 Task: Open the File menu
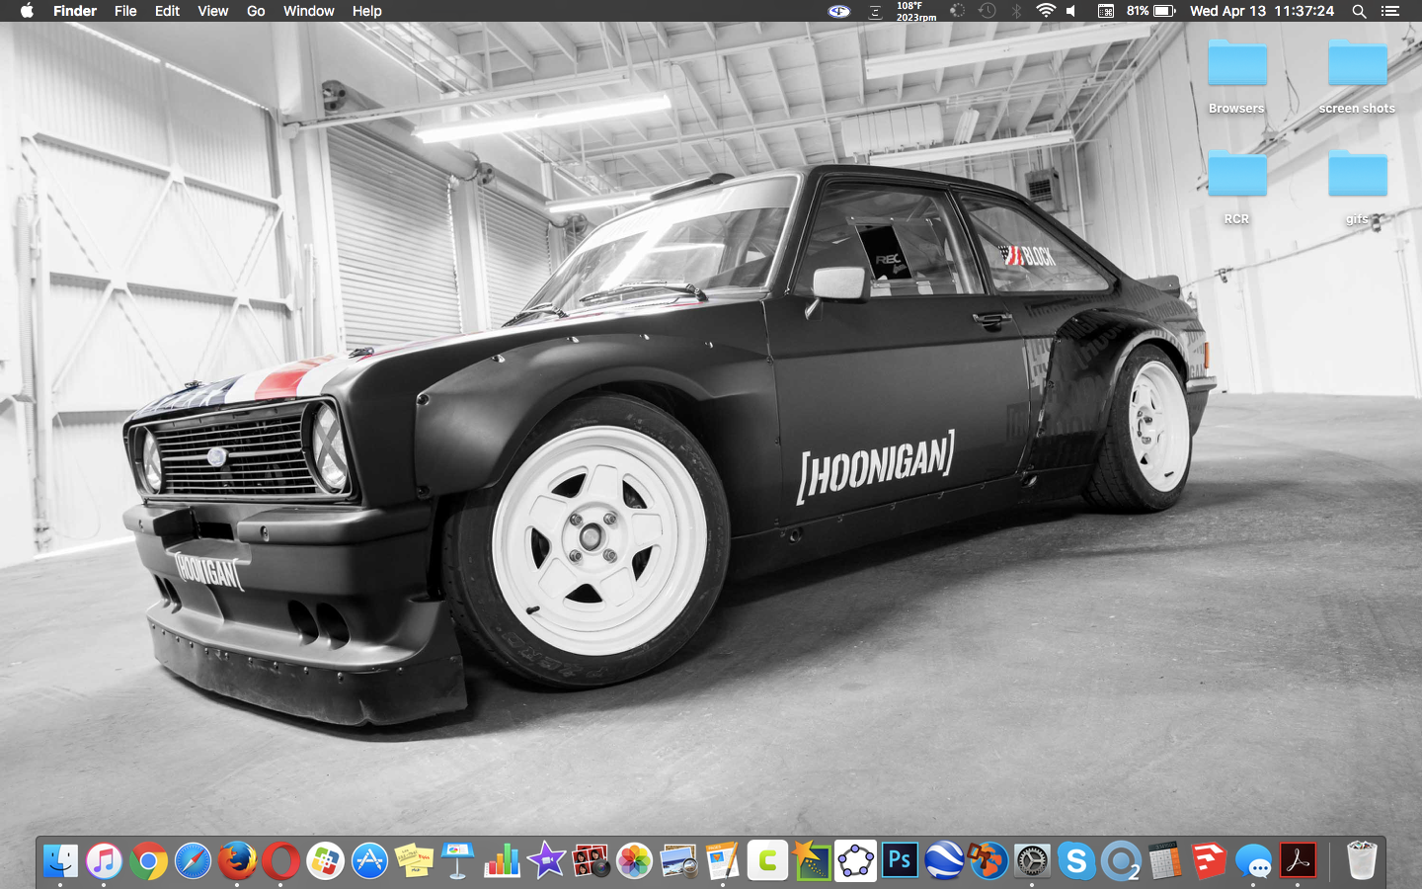[x=125, y=11]
